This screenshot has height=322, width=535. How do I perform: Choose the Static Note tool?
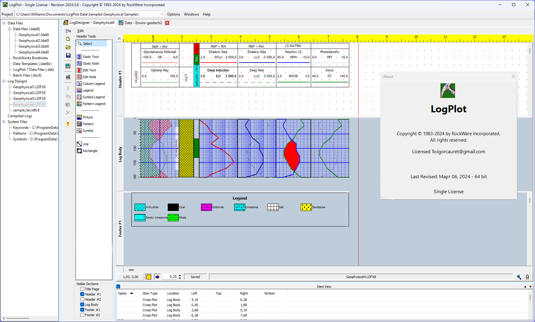click(x=88, y=63)
